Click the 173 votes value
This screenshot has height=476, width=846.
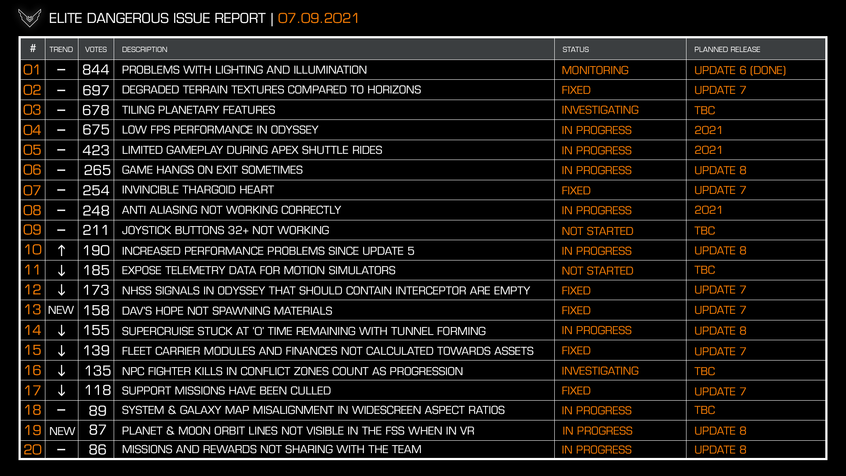(96, 290)
